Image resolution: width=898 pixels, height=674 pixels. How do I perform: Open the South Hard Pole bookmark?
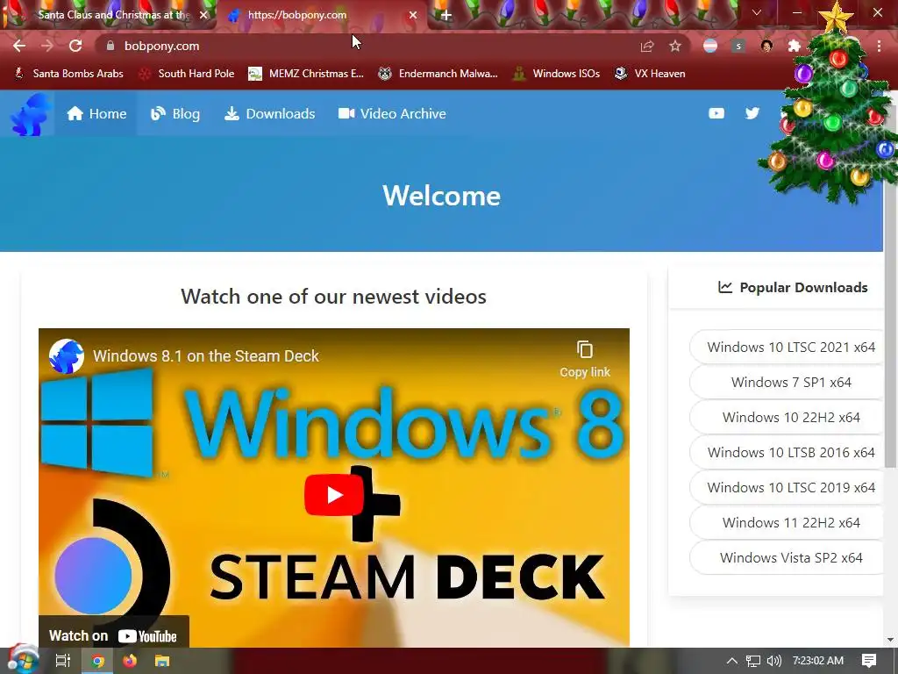[187, 74]
